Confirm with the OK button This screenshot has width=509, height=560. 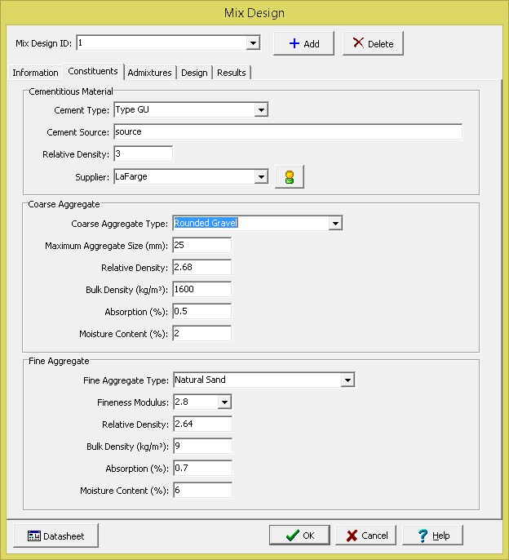pyautogui.click(x=299, y=536)
